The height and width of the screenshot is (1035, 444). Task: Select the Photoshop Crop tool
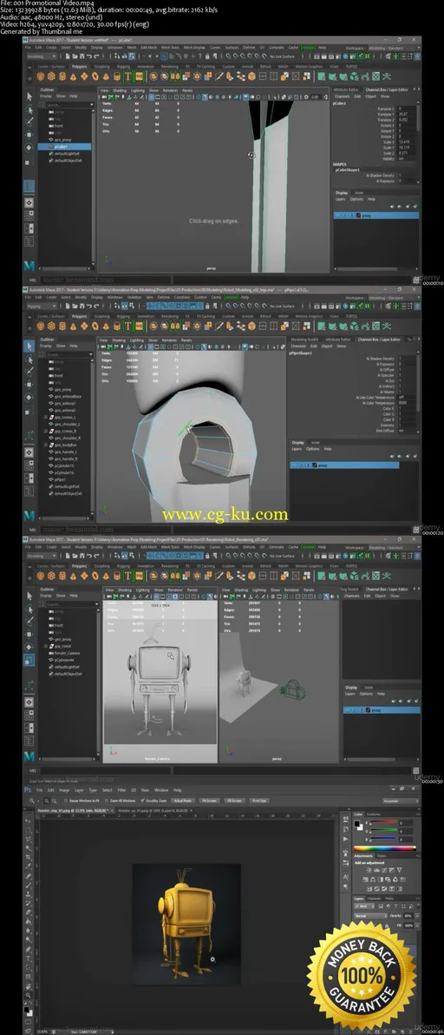[28, 858]
